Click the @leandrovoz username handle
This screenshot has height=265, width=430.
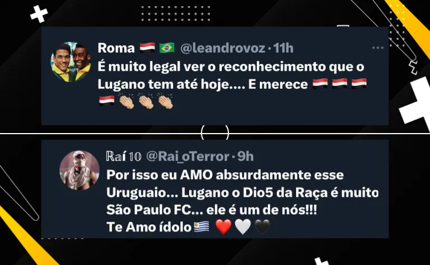(x=223, y=48)
